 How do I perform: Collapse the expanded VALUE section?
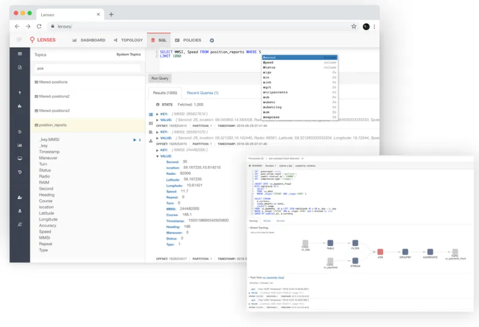point(157,156)
